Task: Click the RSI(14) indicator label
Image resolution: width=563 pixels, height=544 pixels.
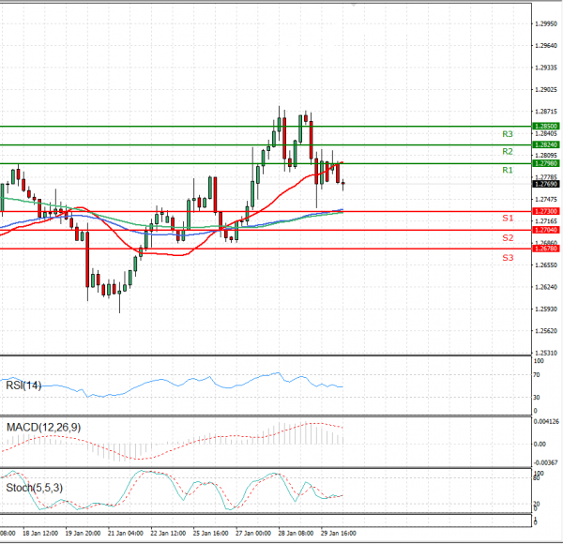Action: pos(24,383)
